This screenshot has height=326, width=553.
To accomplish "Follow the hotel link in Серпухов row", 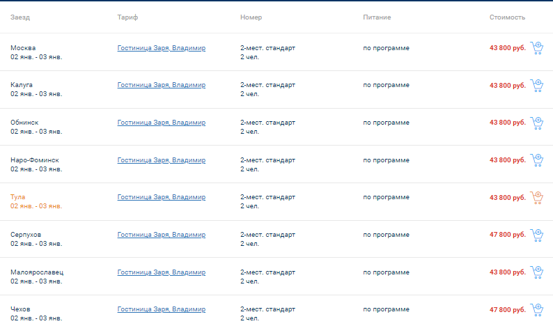I will (161, 235).
